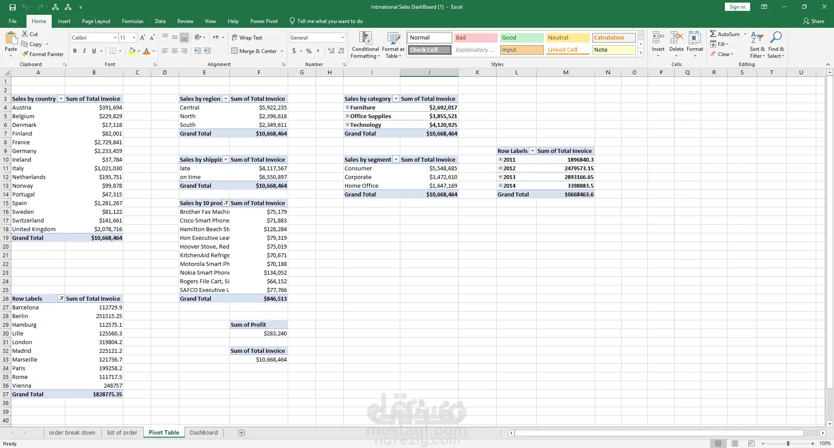The image size is (834, 448).
Task: Click the Increase Decimal icon
Action: [x=332, y=51]
